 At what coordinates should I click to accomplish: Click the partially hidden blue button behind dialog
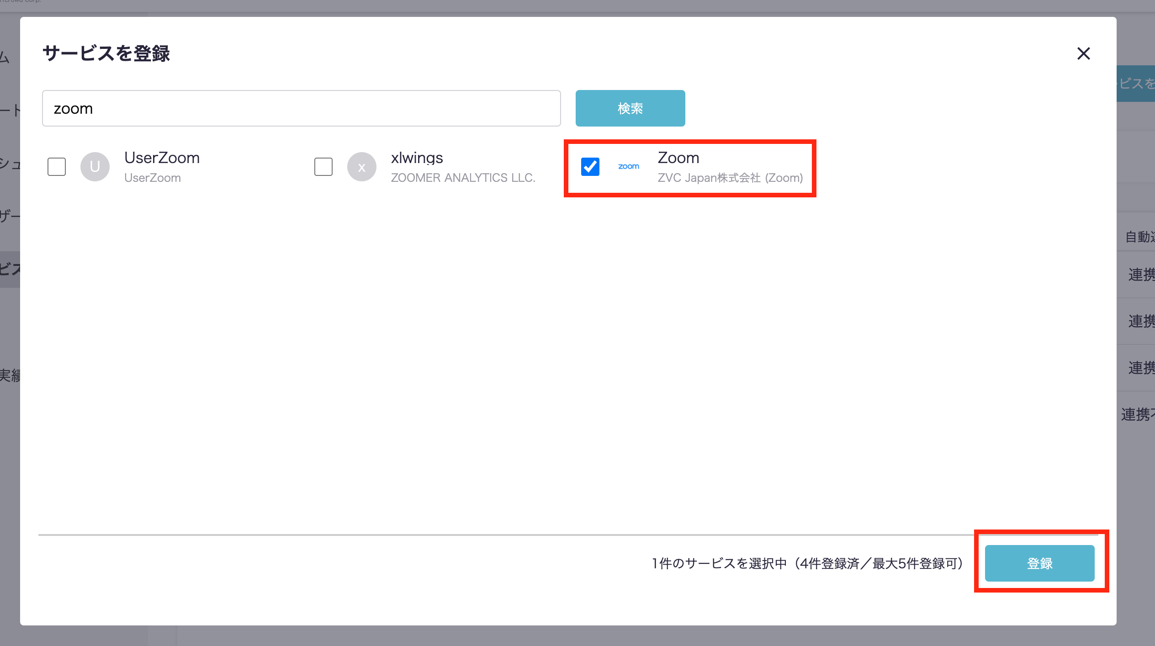[1136, 84]
